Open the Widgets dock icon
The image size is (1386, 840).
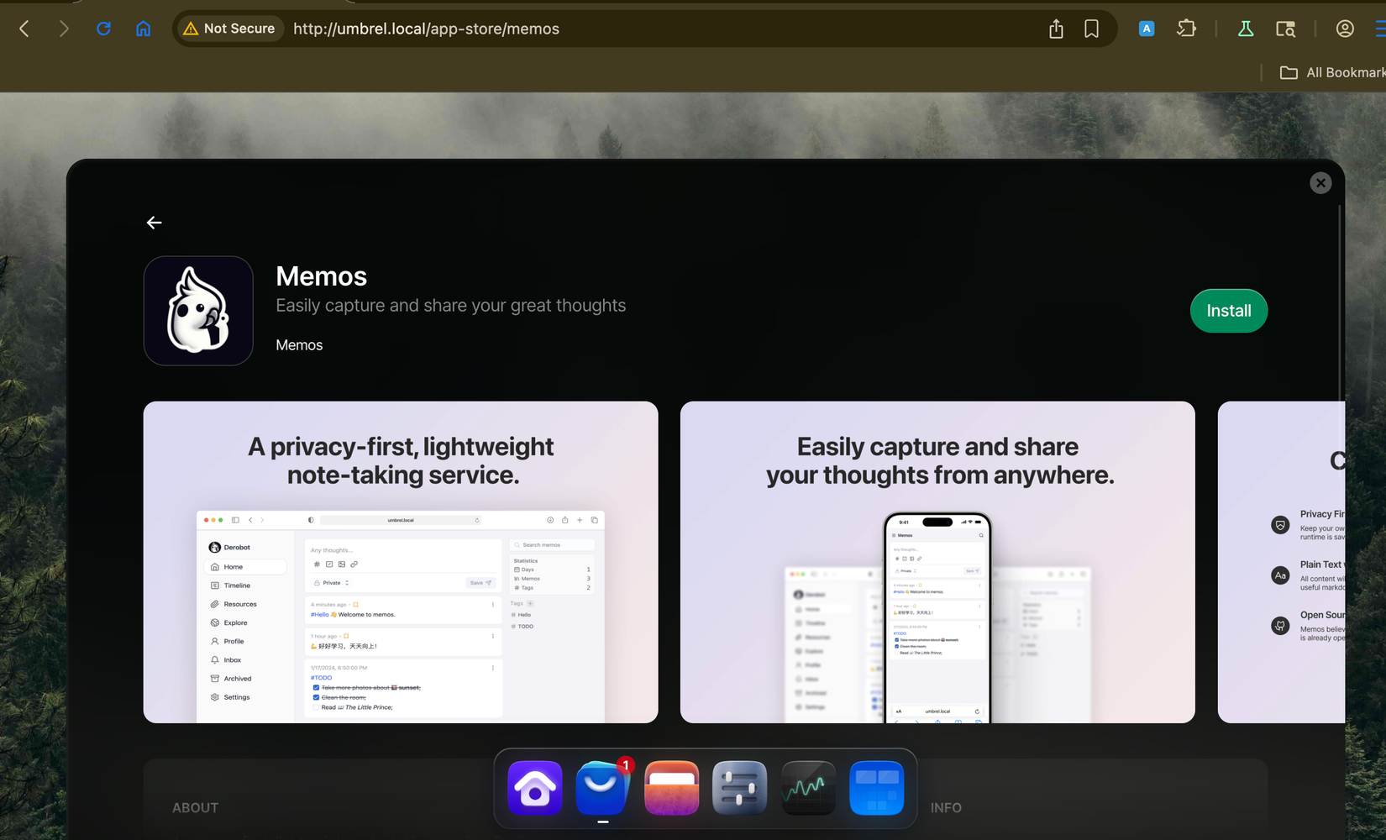tap(876, 788)
